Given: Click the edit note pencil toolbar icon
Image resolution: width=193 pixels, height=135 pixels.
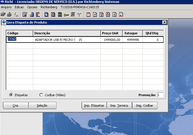Looking at the screenshot, I should click(25, 14).
